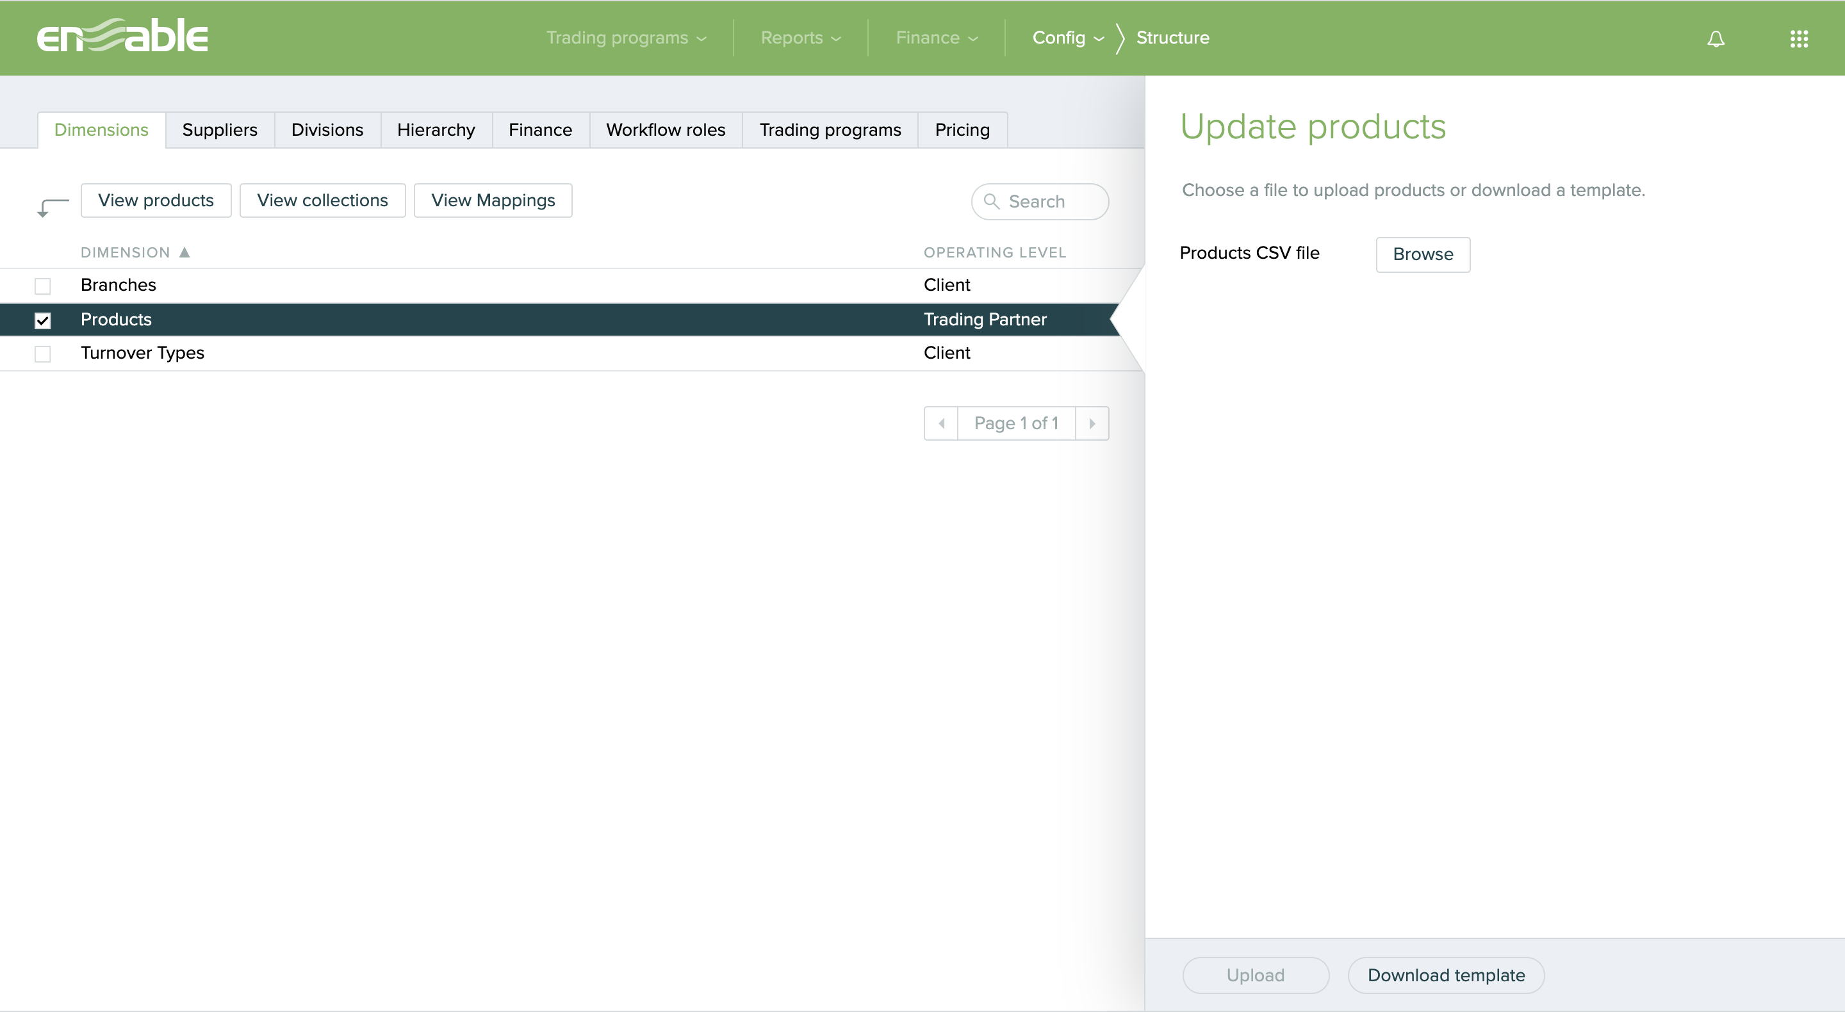
Task: Sort by Dimension column arrow
Action: point(184,252)
